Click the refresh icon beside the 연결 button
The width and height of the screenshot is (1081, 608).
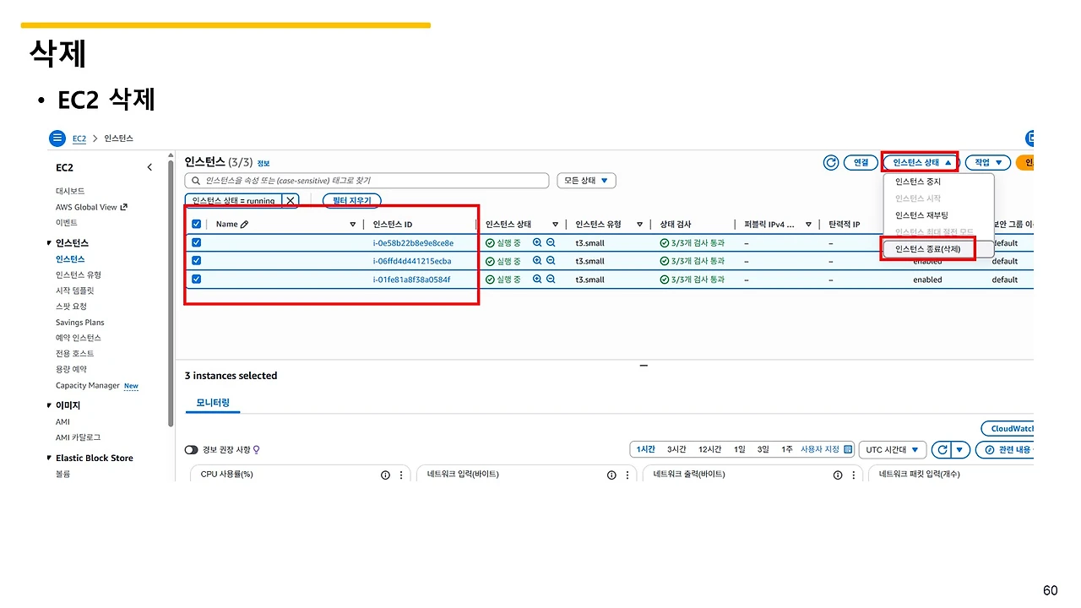[831, 163]
